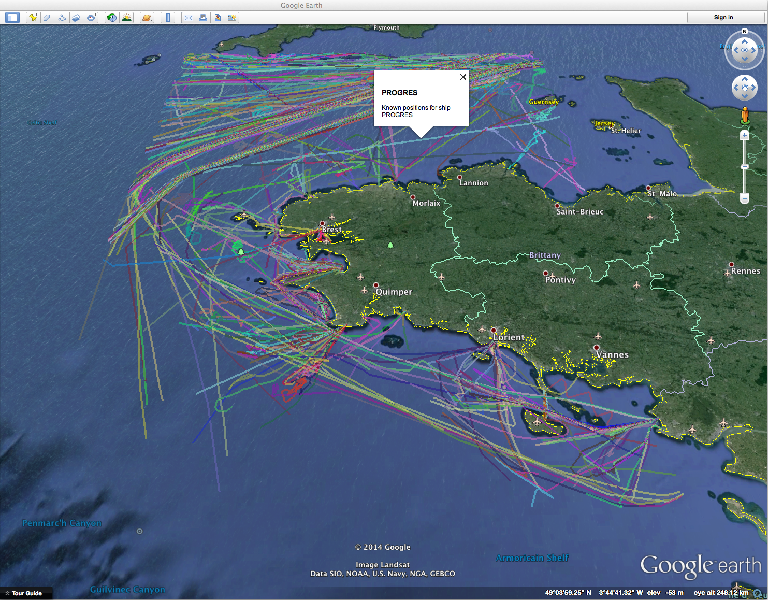768x600 pixels.
Task: Click the Email envelope icon
Action: 189,18
